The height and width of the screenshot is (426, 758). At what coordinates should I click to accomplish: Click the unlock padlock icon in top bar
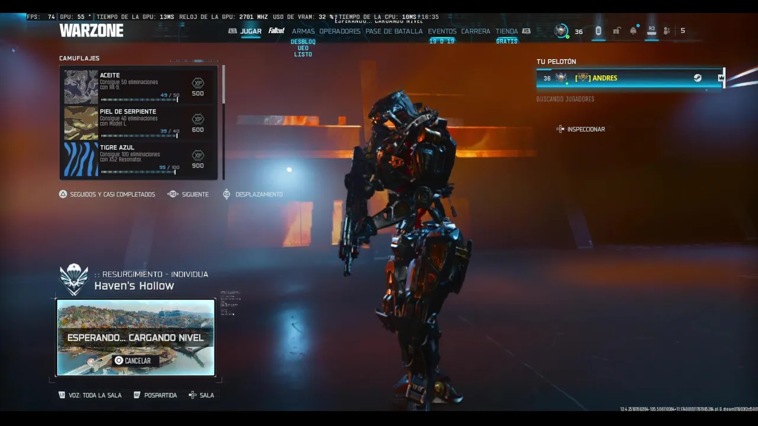coord(616,31)
